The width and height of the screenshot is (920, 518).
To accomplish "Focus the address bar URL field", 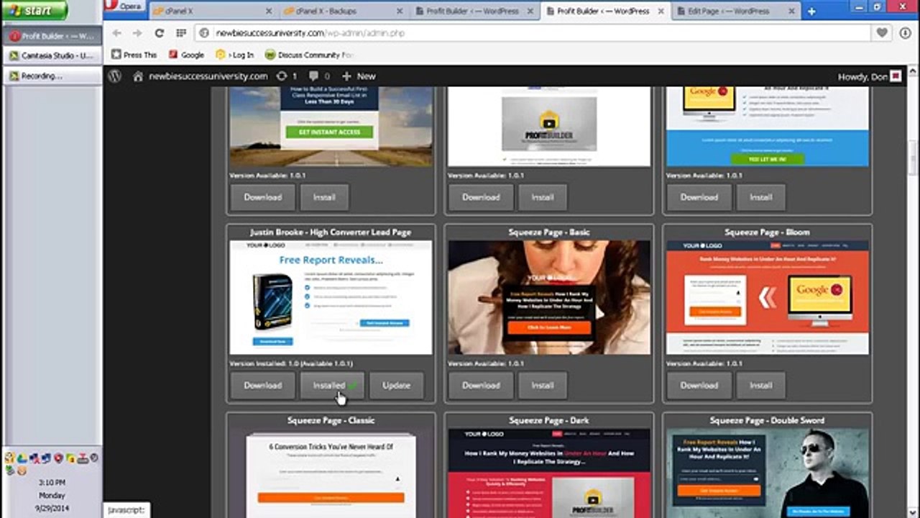I will (532, 33).
